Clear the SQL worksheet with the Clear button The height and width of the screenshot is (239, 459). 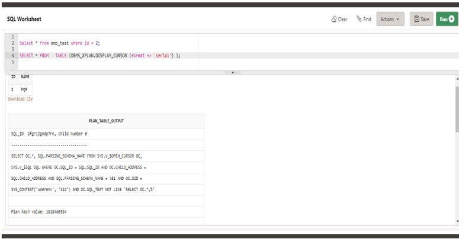coord(339,19)
